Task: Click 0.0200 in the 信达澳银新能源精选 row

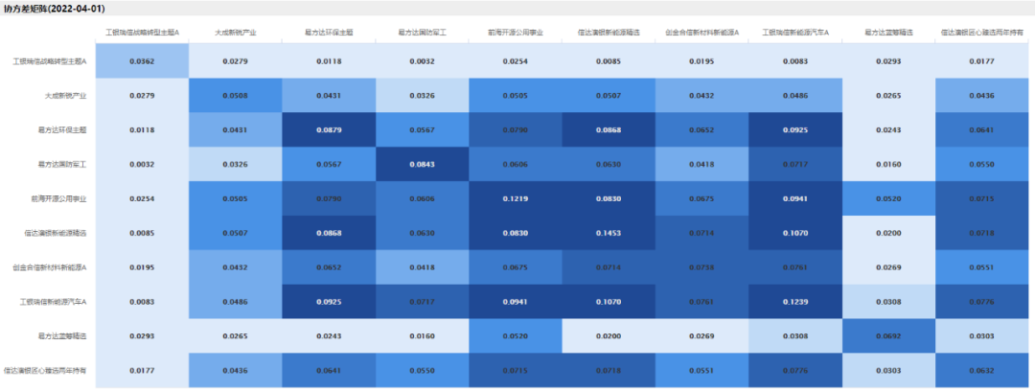Action: point(888,233)
